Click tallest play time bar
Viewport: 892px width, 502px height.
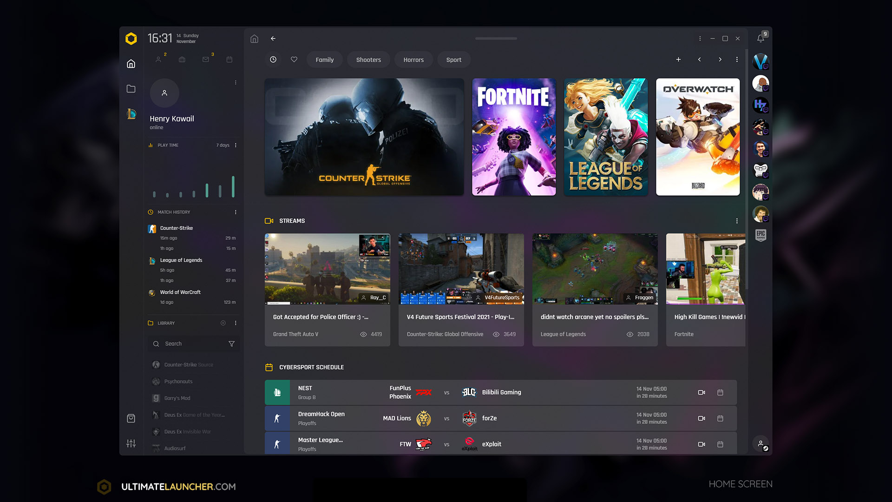click(x=233, y=186)
